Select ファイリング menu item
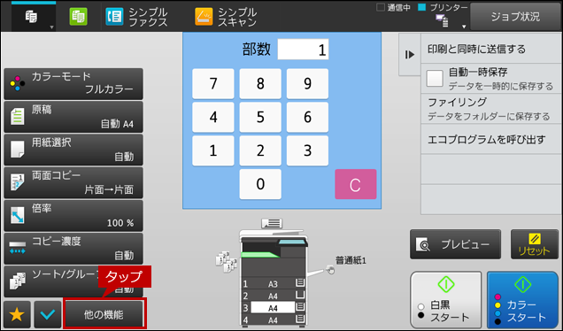This screenshot has width=563, height=331. click(491, 109)
